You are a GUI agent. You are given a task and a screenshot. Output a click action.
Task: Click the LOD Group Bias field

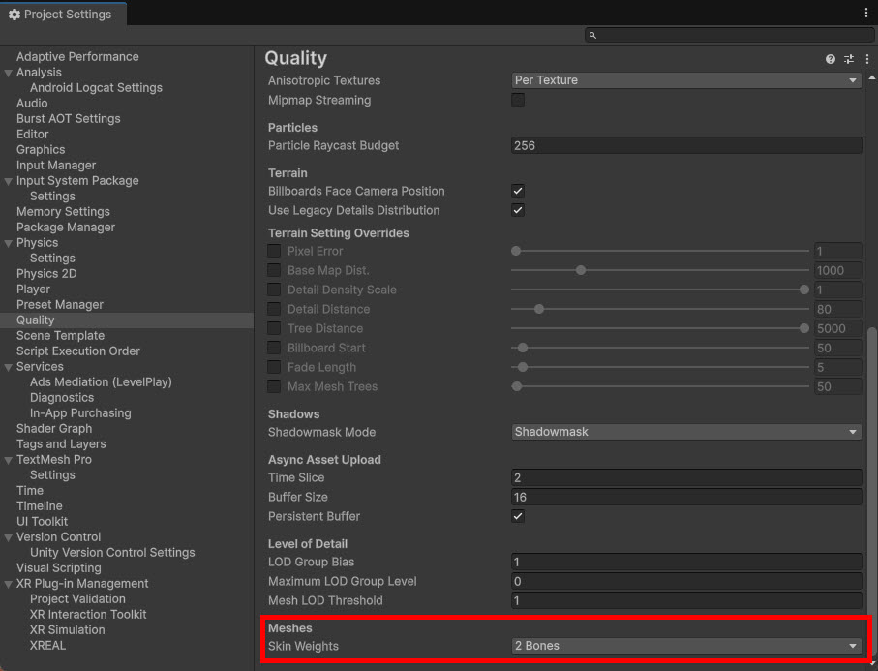(686, 562)
